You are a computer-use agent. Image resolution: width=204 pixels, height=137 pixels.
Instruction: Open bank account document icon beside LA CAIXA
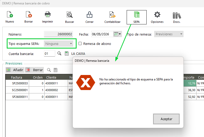(67, 53)
